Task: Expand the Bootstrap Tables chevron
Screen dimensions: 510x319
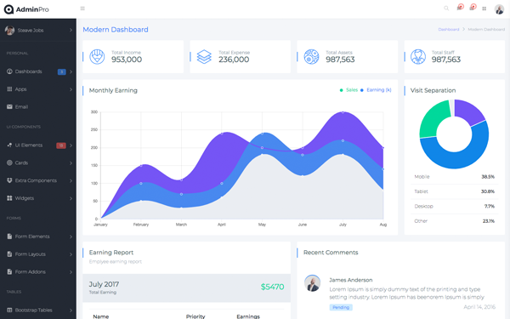Action: (x=71, y=310)
